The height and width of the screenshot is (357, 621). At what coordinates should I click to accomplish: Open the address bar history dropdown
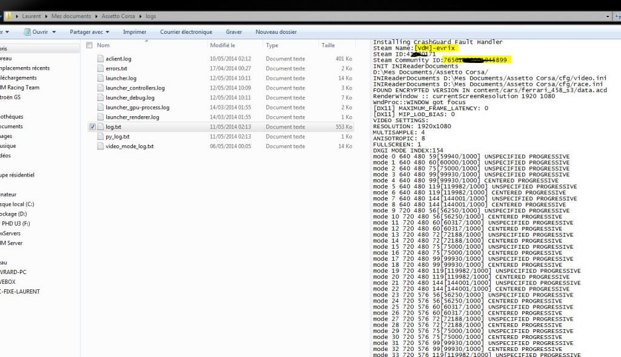tap(608, 16)
